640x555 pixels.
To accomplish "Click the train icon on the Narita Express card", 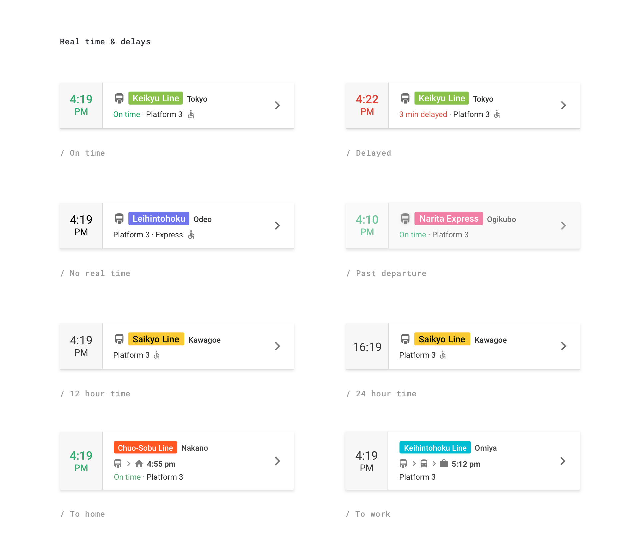I will 405,219.
